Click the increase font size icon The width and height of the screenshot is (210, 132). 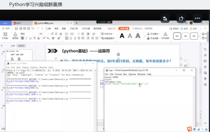[52, 34]
